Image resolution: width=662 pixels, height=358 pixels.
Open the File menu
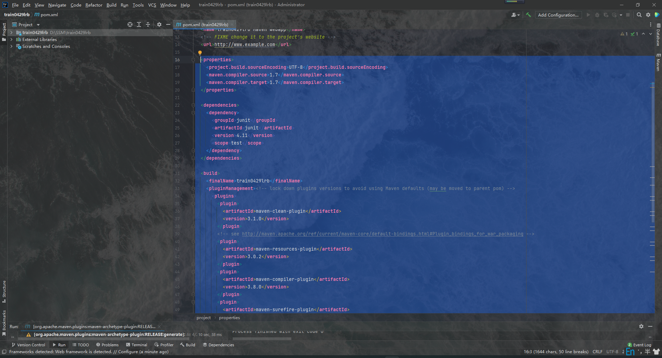click(x=15, y=5)
